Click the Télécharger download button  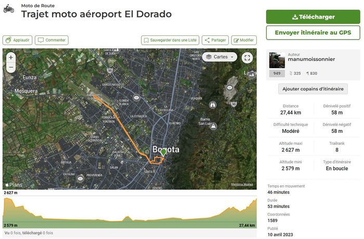click(313, 17)
